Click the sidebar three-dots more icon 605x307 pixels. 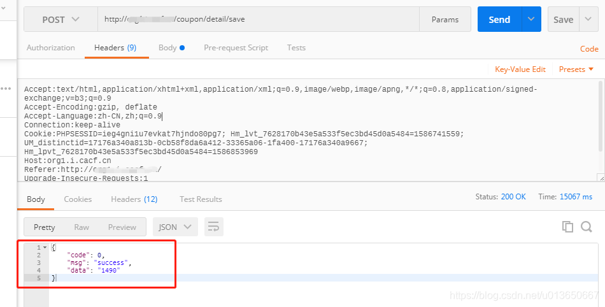[x=5, y=89]
